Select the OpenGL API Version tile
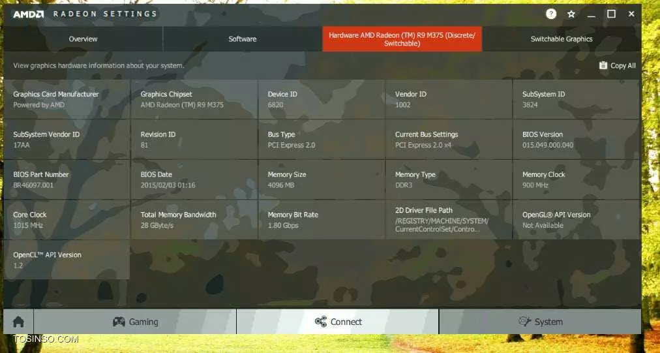This screenshot has width=660, height=353. [x=577, y=219]
